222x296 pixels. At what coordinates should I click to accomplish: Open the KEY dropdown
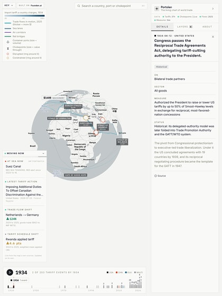(x=9, y=5)
